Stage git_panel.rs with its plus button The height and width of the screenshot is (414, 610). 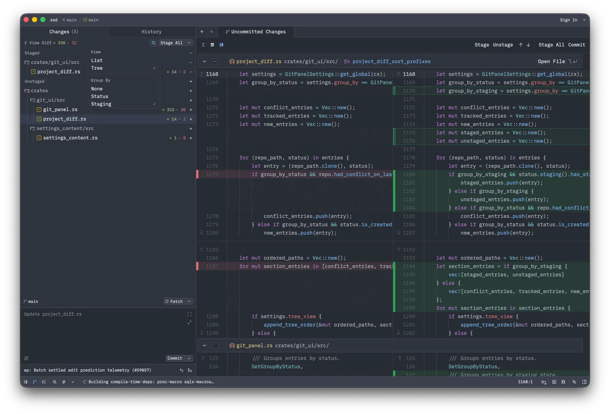pos(191,110)
